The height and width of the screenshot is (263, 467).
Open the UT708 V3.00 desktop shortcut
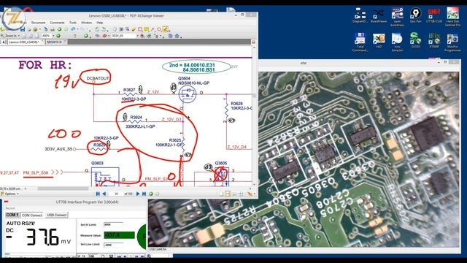434,16
